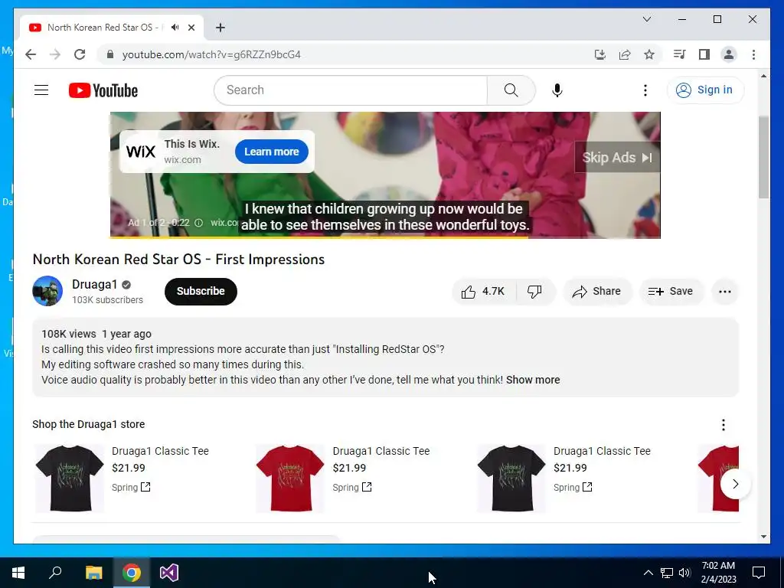Save video to a playlist
Image resolution: width=784 pixels, height=588 pixels.
[671, 292]
